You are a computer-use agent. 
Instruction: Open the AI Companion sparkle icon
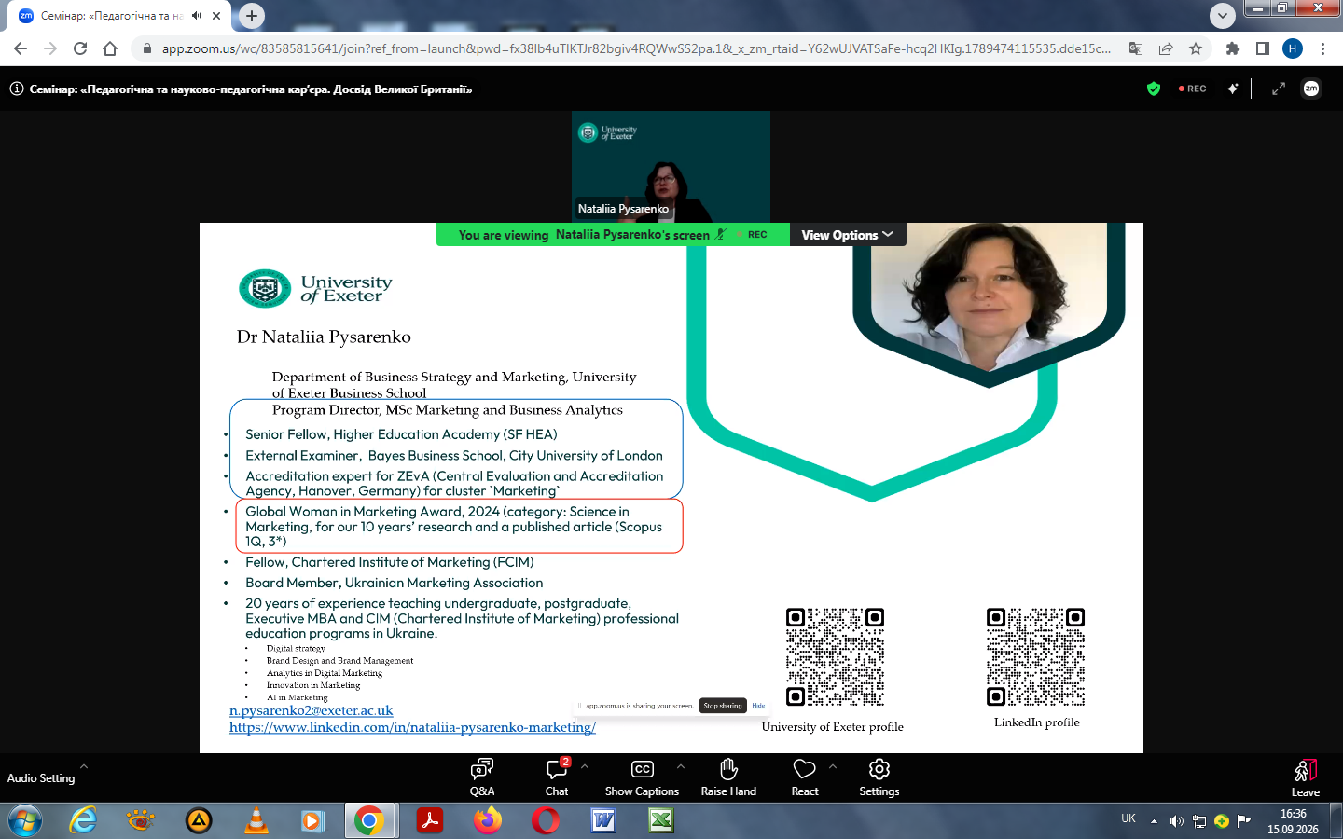(x=1233, y=89)
